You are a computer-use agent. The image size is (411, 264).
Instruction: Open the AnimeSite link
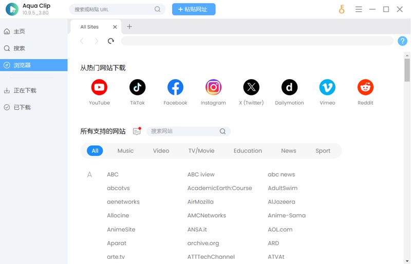(x=121, y=230)
